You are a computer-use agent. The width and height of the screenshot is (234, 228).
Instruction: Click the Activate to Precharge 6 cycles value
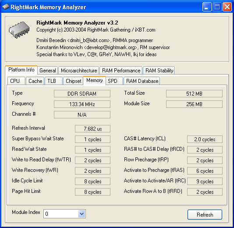click(x=205, y=171)
